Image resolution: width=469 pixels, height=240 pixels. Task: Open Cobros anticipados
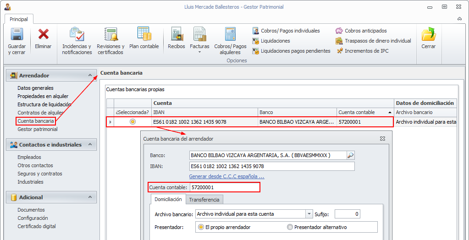(x=361, y=31)
